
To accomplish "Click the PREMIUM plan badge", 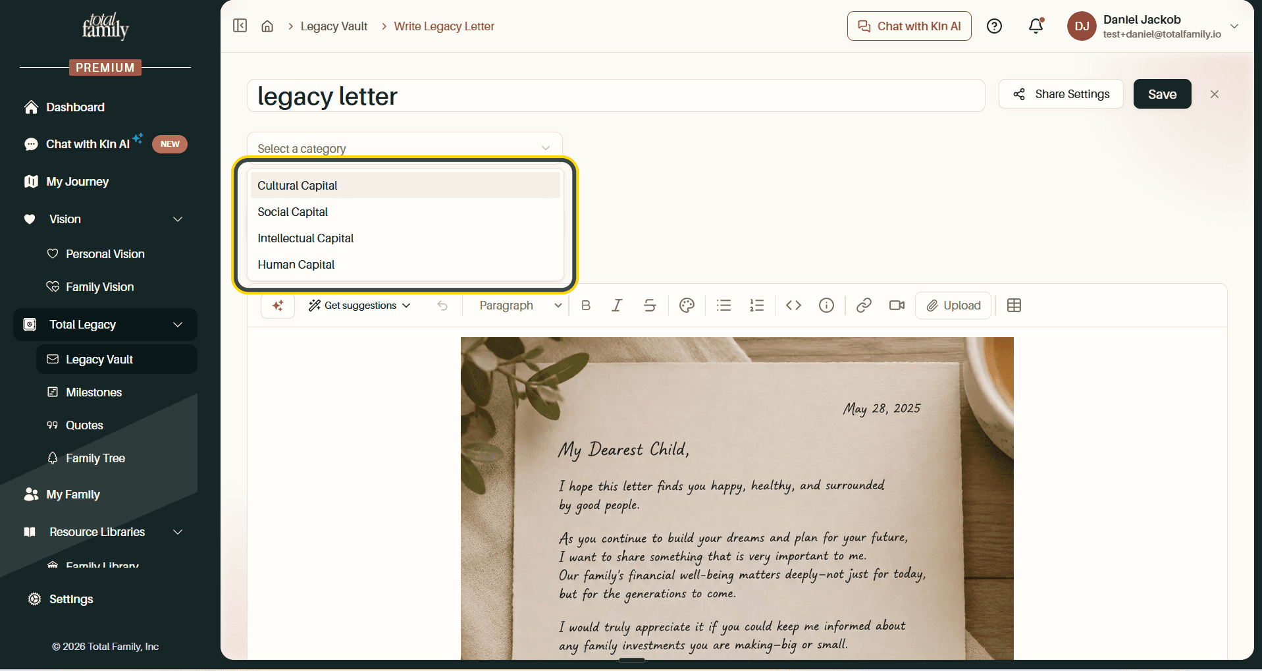I will point(105,68).
